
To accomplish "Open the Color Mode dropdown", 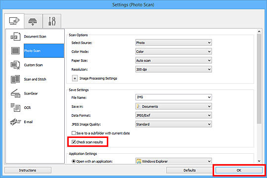I will (174, 51).
